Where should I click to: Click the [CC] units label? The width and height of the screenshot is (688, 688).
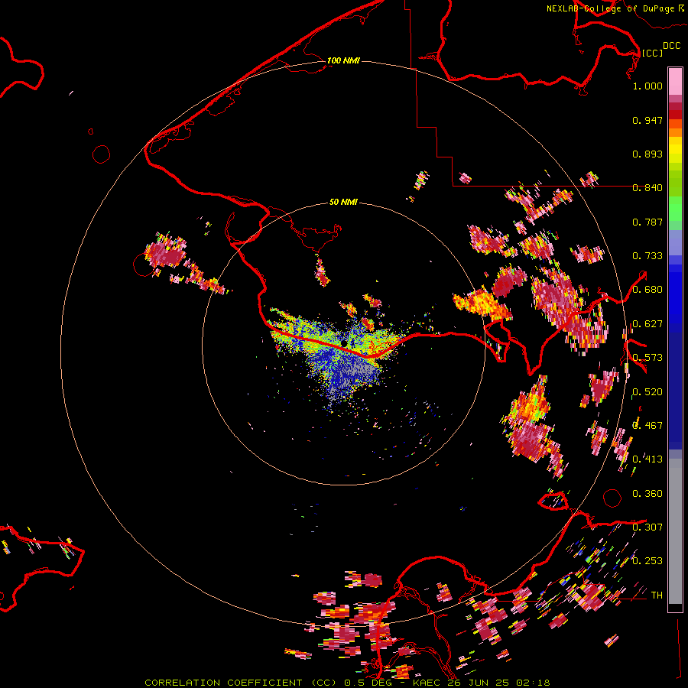[652, 53]
